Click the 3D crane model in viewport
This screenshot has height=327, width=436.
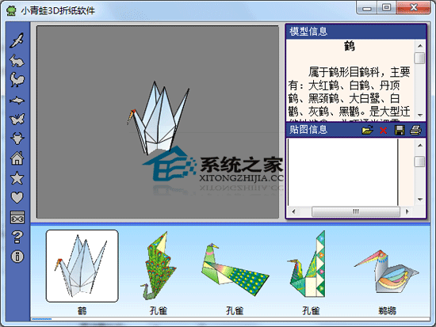point(158,118)
